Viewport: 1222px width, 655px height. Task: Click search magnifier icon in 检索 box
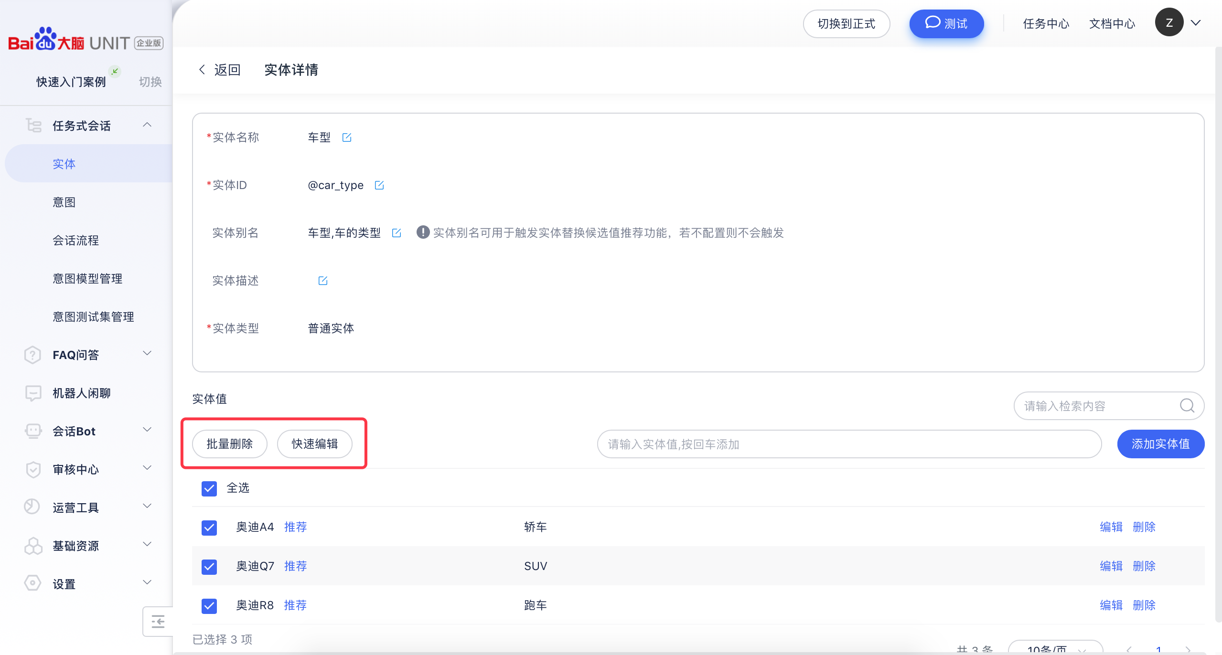tap(1187, 406)
